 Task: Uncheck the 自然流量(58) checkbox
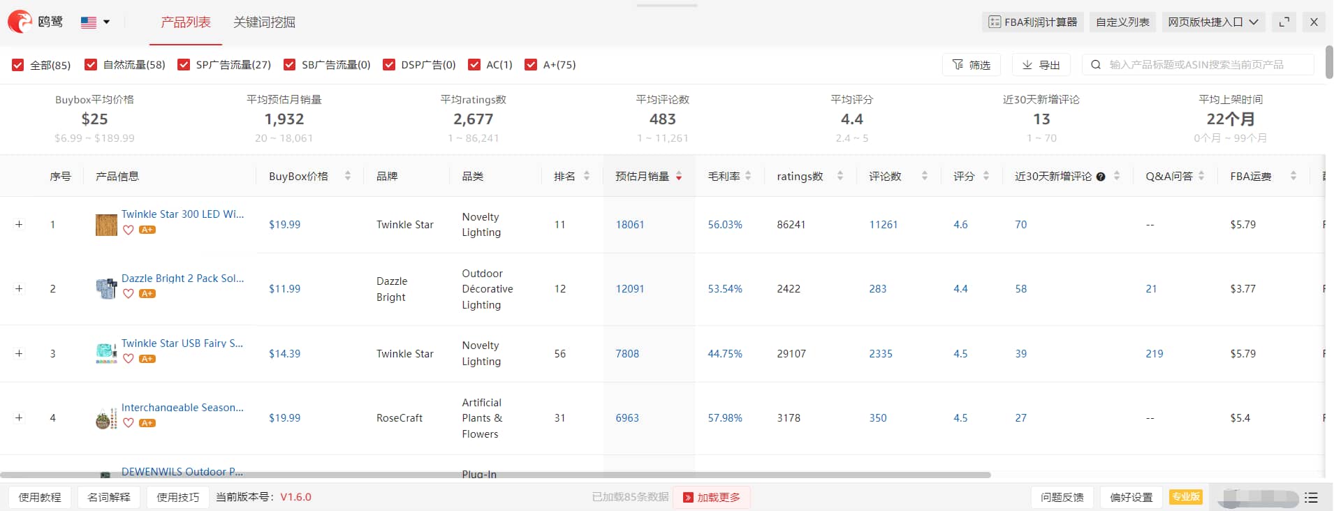tap(91, 64)
